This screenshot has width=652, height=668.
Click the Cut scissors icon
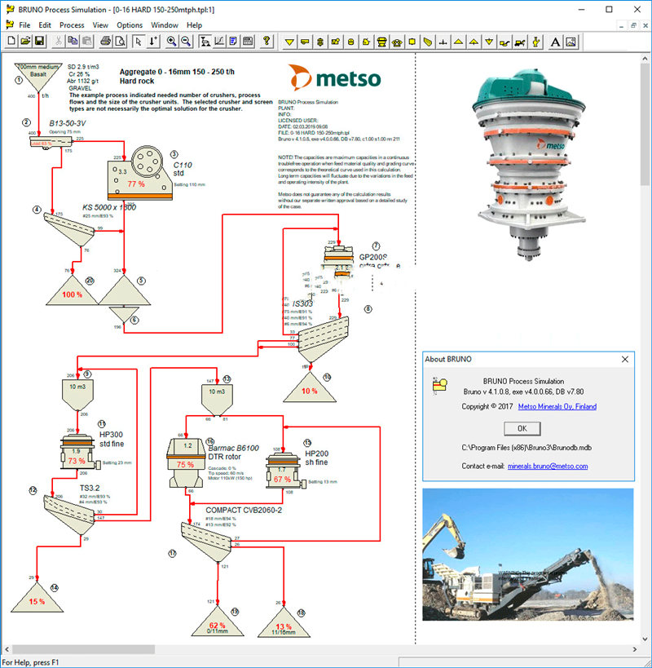(x=59, y=42)
